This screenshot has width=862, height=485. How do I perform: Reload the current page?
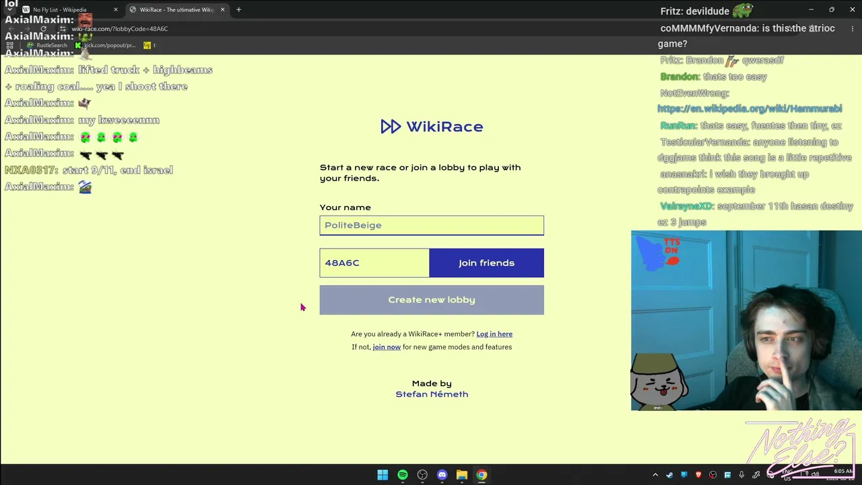coord(43,29)
